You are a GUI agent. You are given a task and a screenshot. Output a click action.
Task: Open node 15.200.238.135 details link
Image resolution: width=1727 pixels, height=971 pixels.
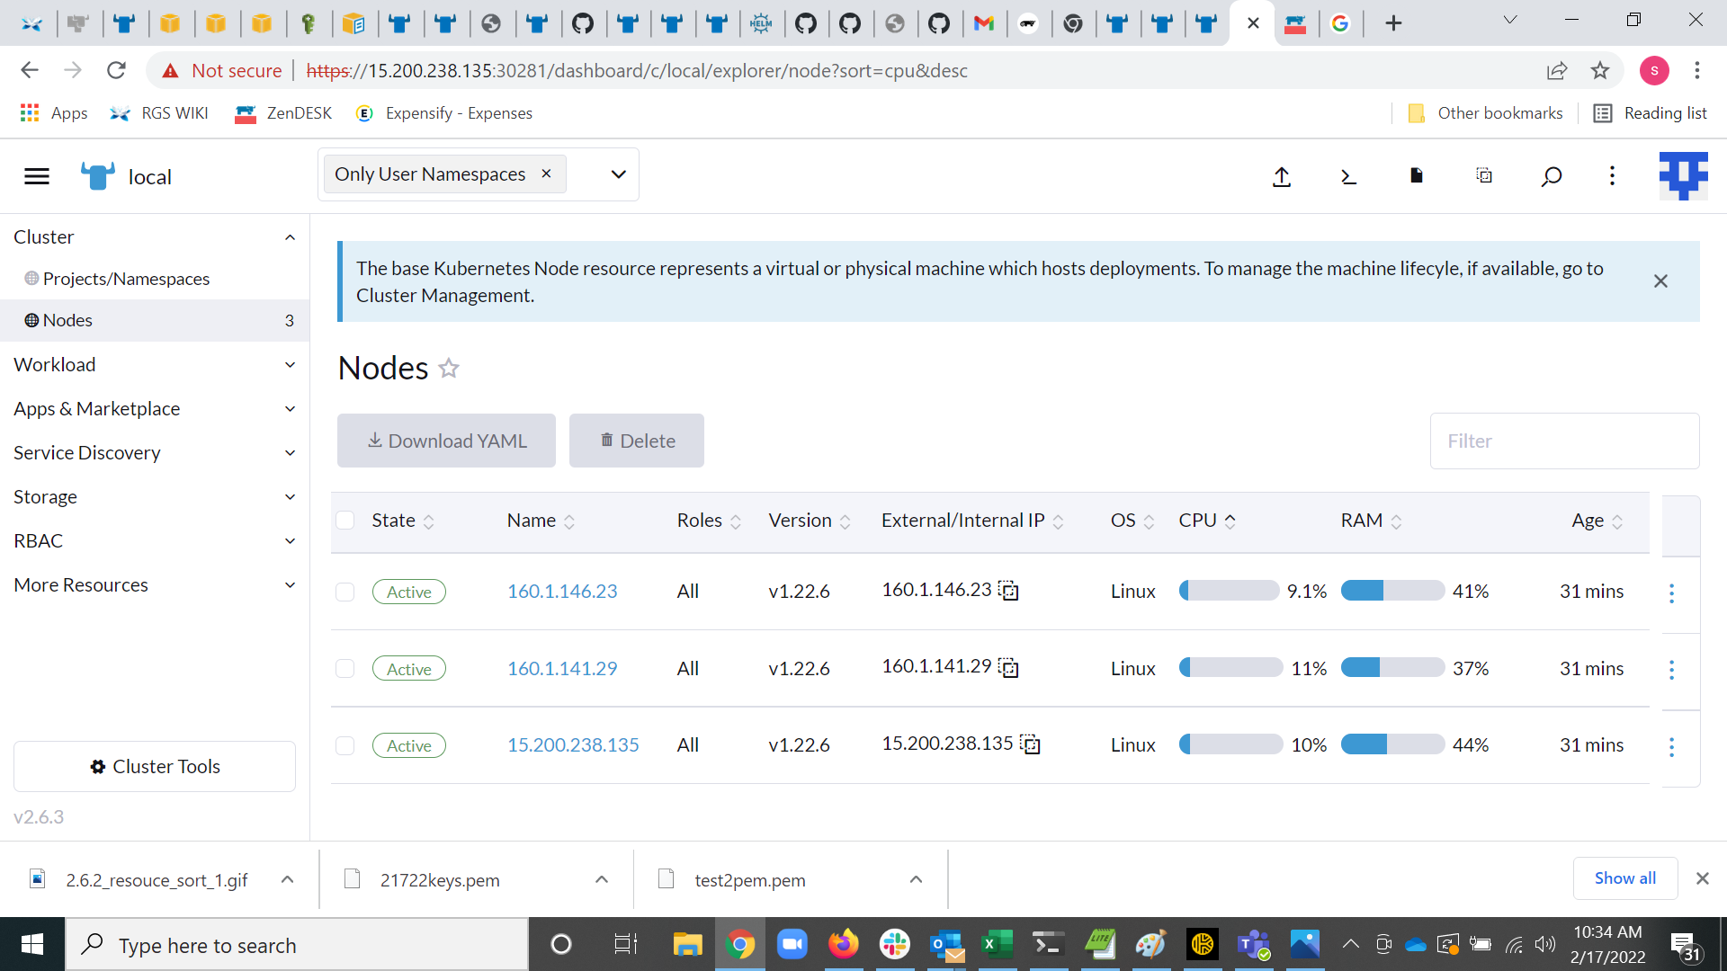(573, 744)
